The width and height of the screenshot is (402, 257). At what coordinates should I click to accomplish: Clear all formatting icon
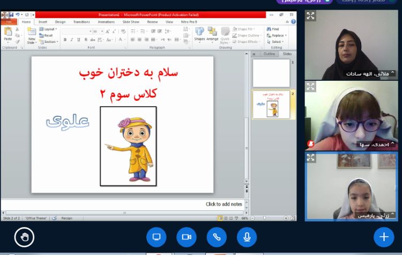pos(123,32)
